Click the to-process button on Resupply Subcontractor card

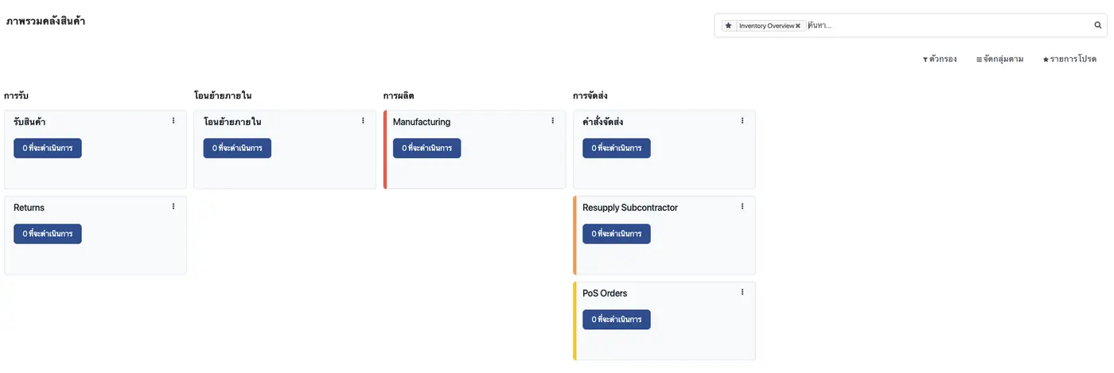pos(617,234)
